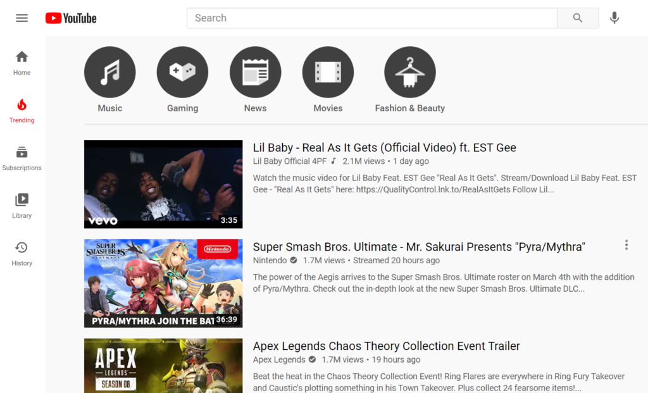Click verified badge next to Nintendo
The width and height of the screenshot is (648, 393).
[x=294, y=260]
